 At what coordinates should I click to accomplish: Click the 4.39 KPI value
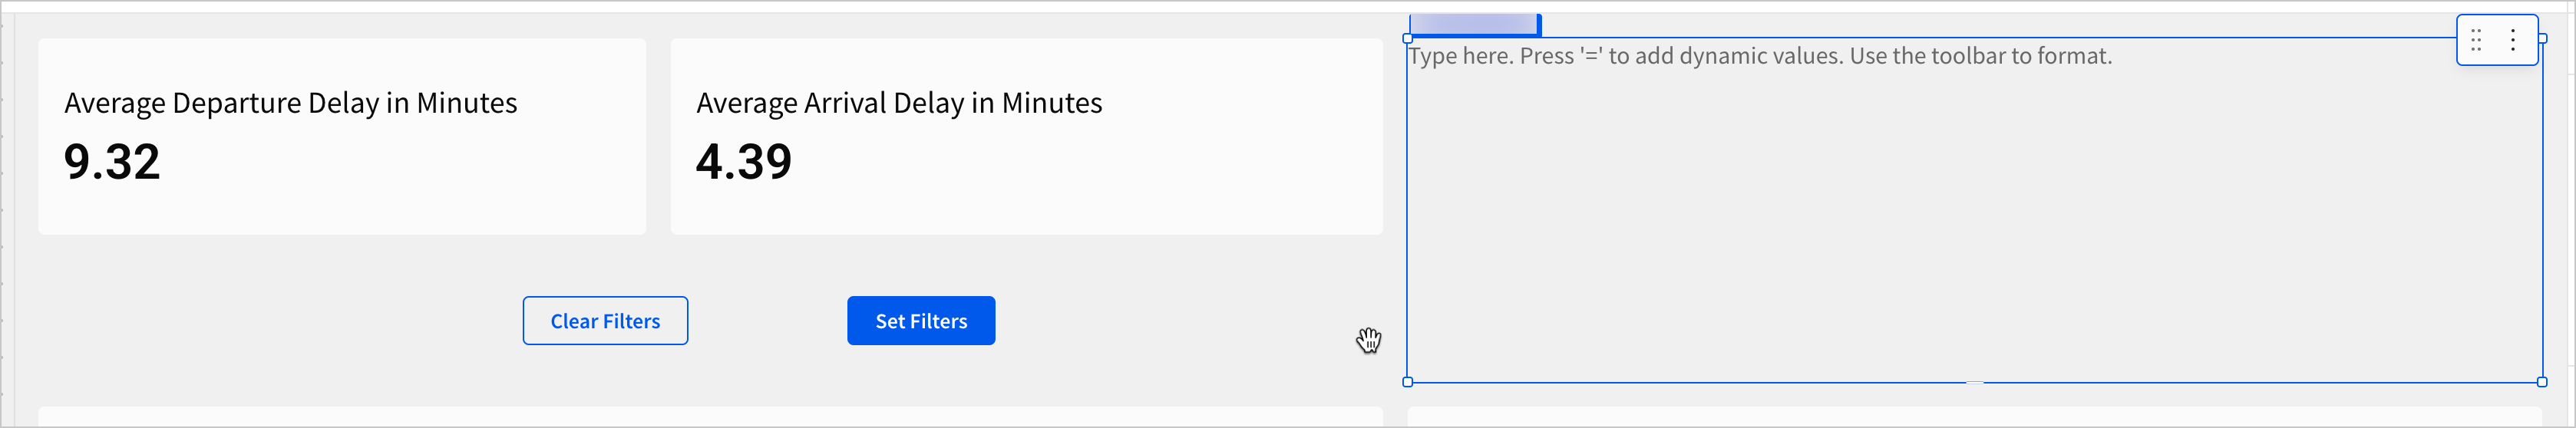(x=744, y=162)
